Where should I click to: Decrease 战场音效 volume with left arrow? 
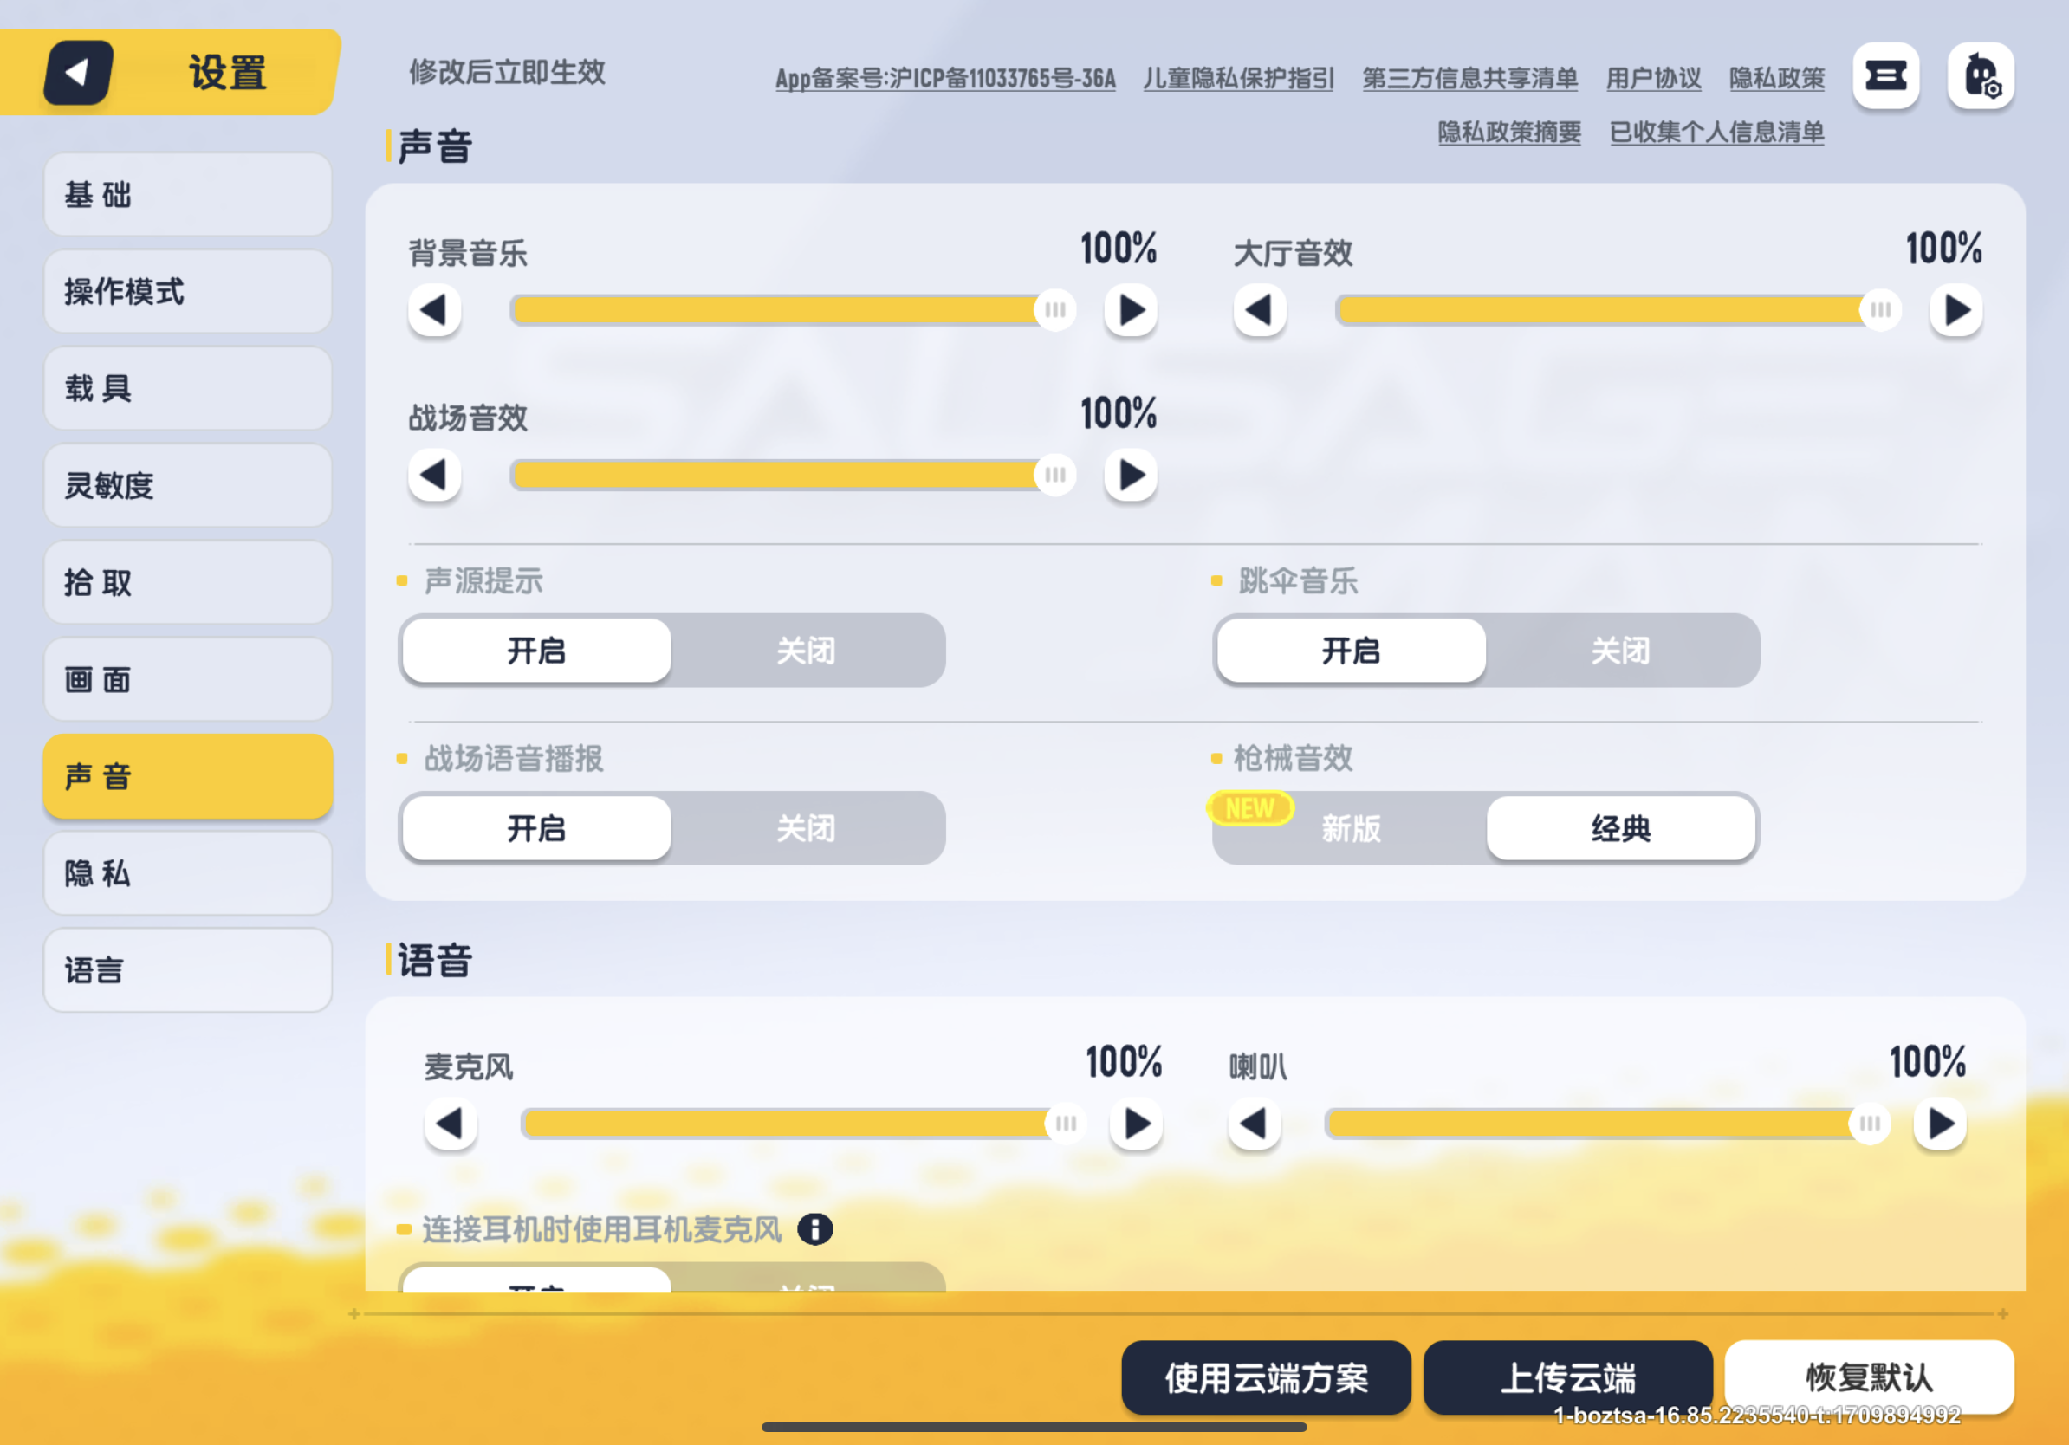pos(434,475)
